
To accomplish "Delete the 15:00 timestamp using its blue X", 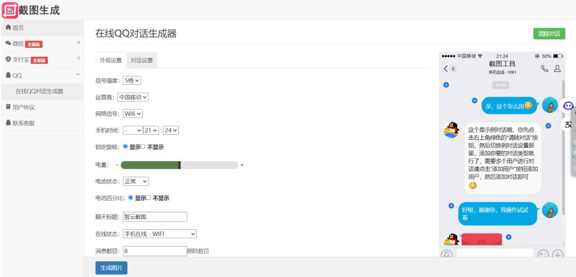I will coord(446,85).
